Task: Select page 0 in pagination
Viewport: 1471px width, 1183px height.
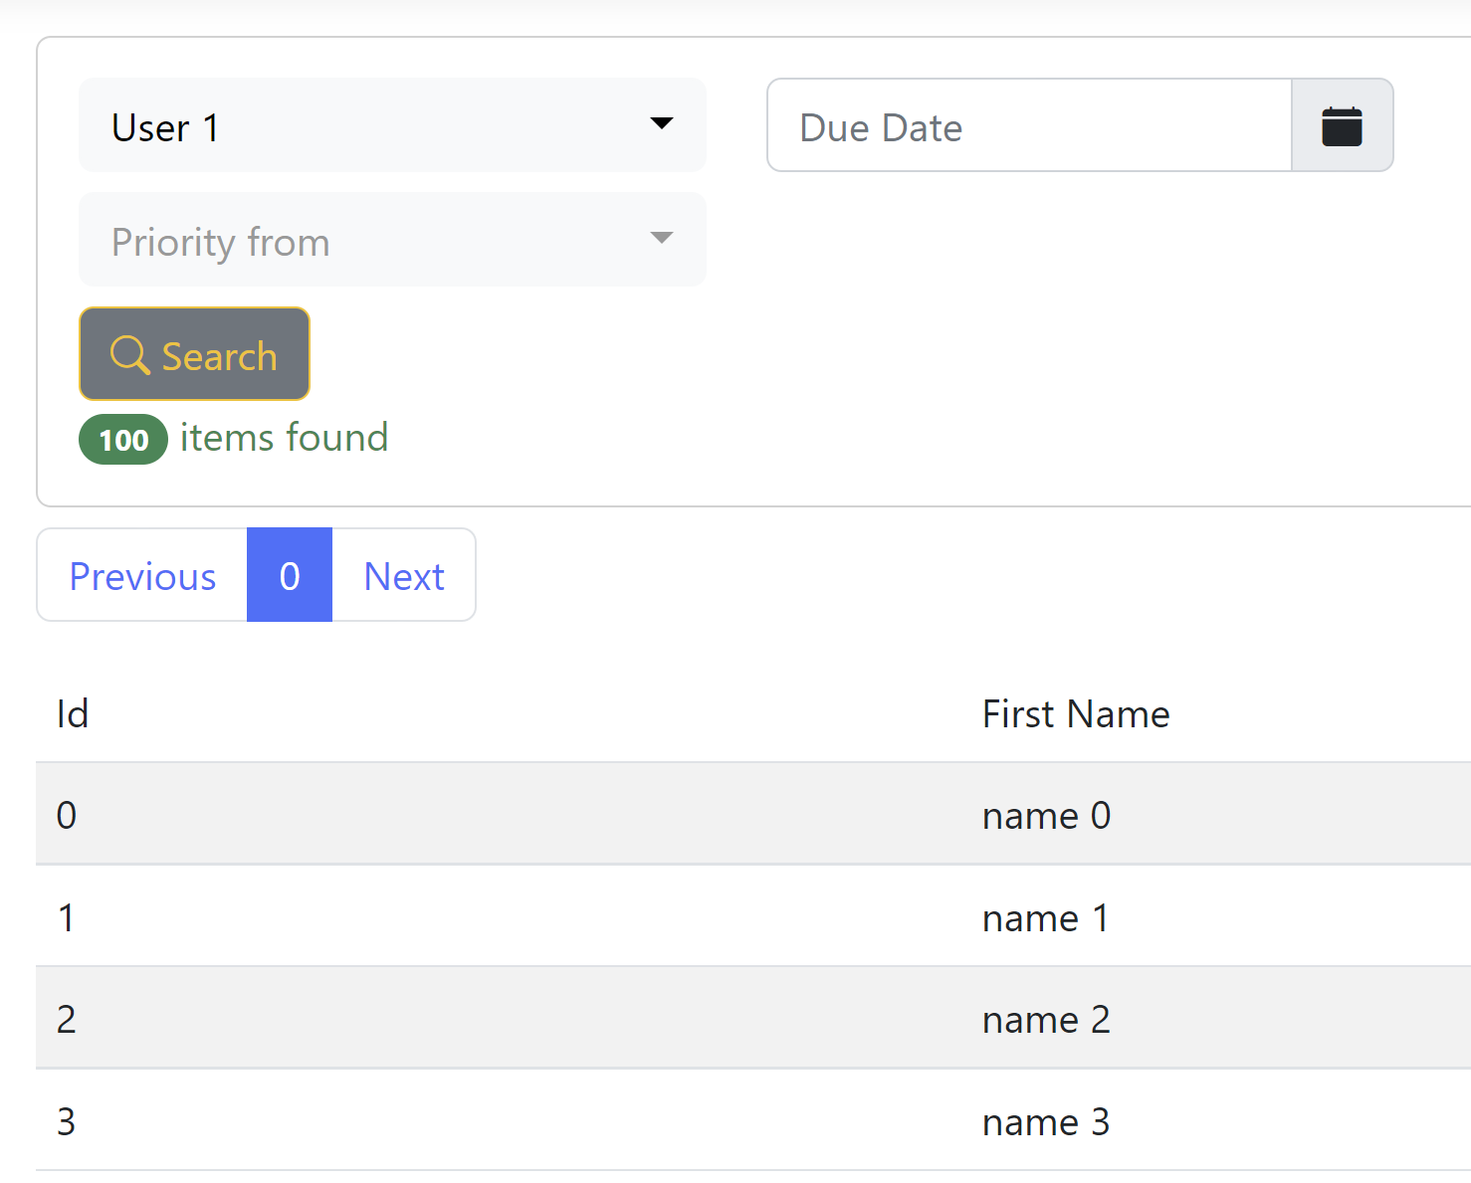Action: [x=290, y=575]
